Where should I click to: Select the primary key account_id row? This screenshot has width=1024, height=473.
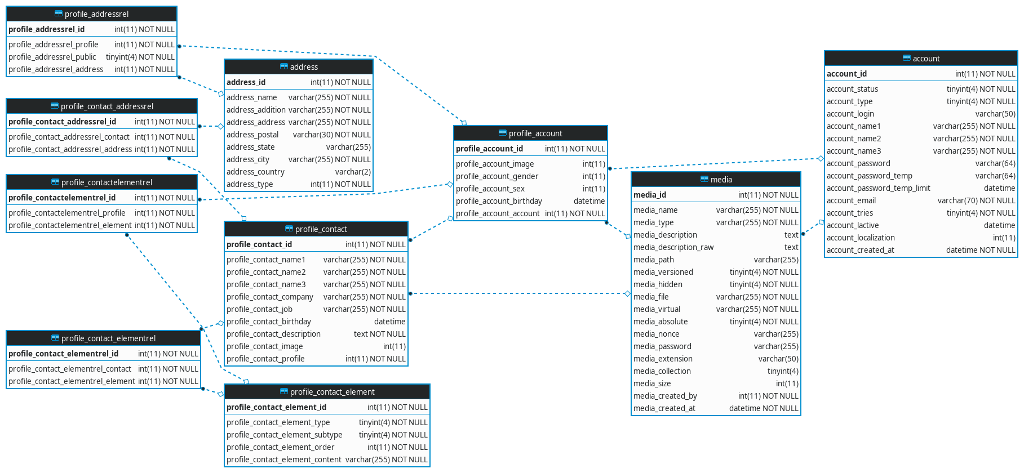coord(920,74)
